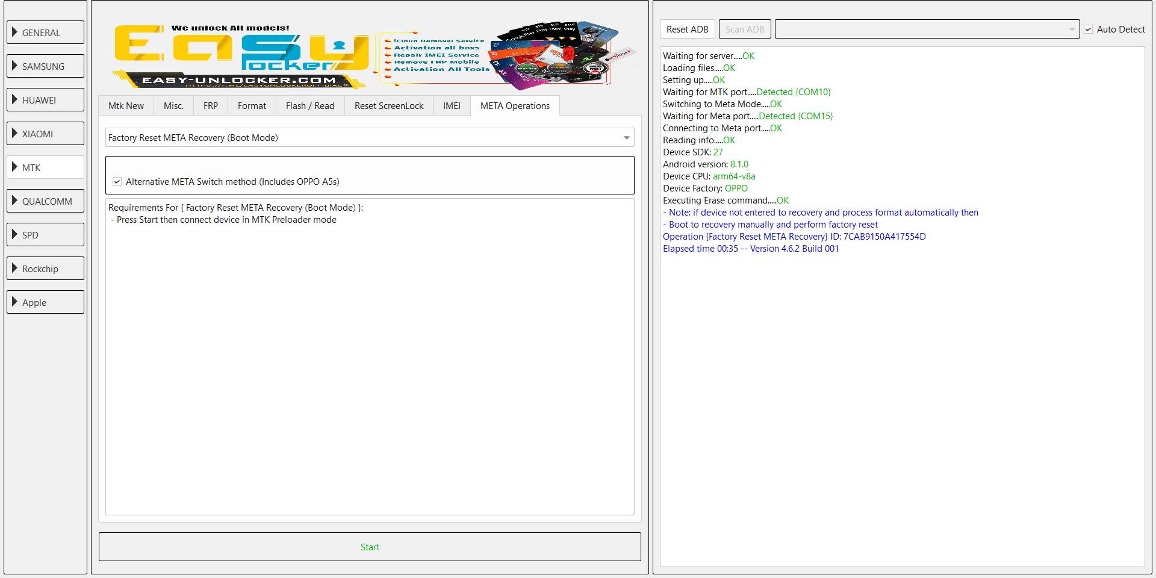1156x578 pixels.
Task: Click the 'Elapsed time 00:35' log line
Action: [x=751, y=249]
